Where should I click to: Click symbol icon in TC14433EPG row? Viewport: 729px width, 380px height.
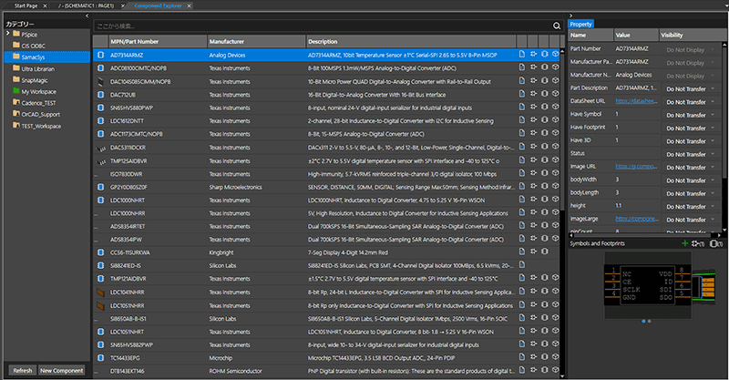(x=533, y=357)
